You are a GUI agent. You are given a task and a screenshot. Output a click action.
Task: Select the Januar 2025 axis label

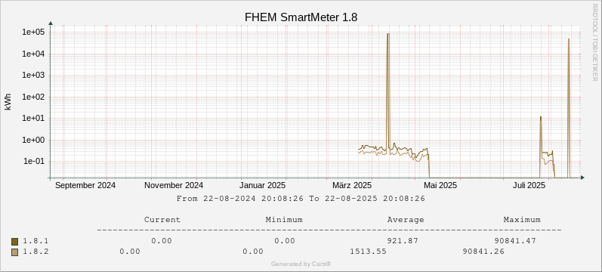tap(263, 185)
